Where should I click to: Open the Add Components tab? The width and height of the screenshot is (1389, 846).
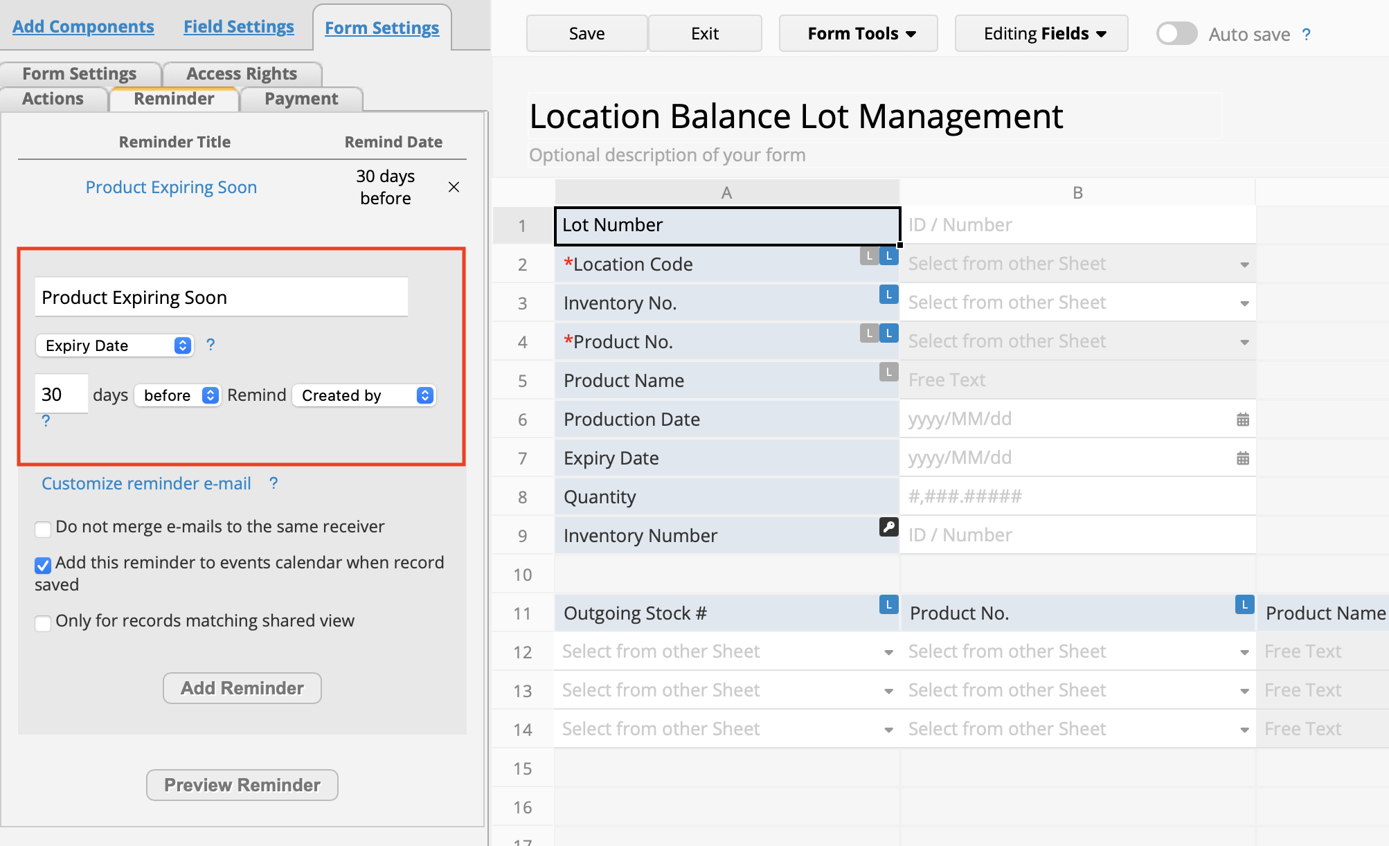click(x=83, y=26)
